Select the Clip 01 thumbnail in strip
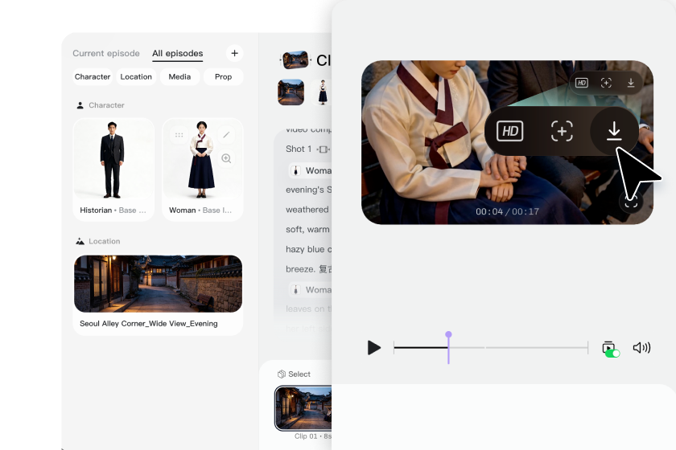Image resolution: width=676 pixels, height=450 pixels. point(303,408)
